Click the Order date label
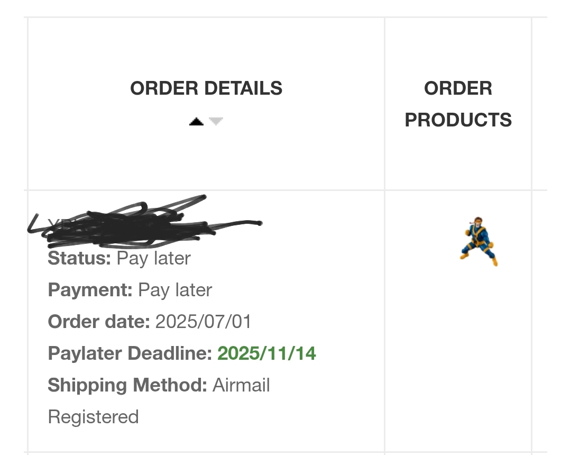 pos(99,322)
